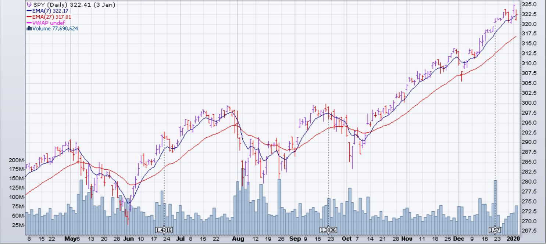Click the red EMA(27) legend line marker
Screen dimensions: 546x245
(x=29, y=17)
